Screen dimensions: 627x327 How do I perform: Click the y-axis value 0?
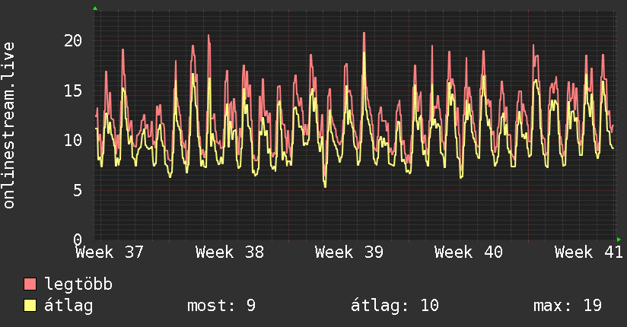click(78, 240)
